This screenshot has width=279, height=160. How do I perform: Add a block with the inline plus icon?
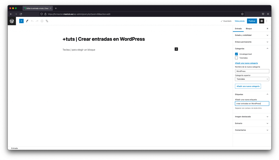click(176, 49)
